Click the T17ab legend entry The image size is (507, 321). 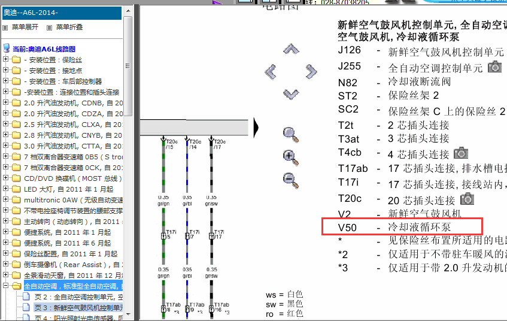pos(422,169)
